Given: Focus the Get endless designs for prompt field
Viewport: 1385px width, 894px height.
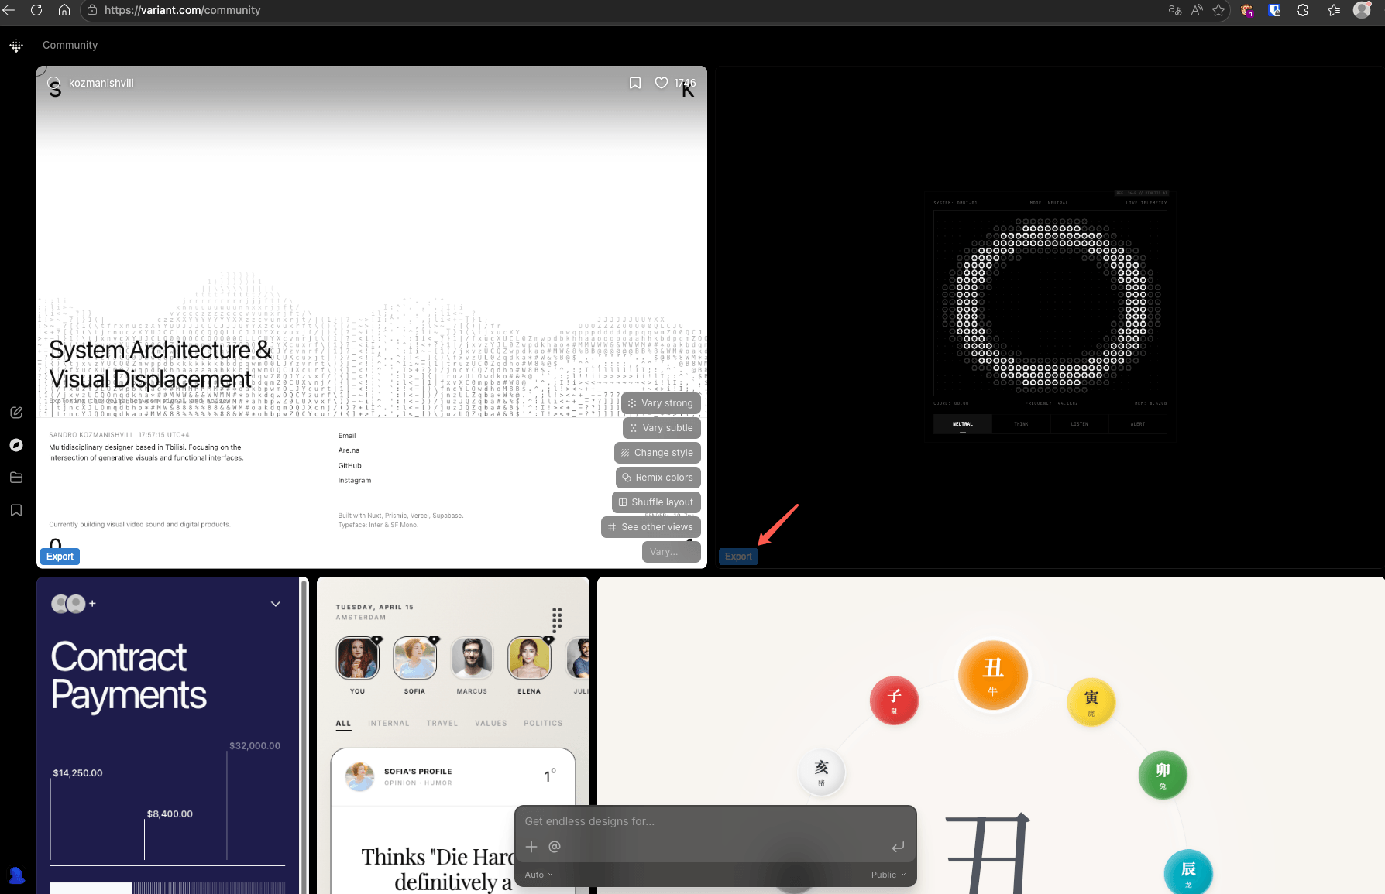Looking at the screenshot, I should coord(715,821).
